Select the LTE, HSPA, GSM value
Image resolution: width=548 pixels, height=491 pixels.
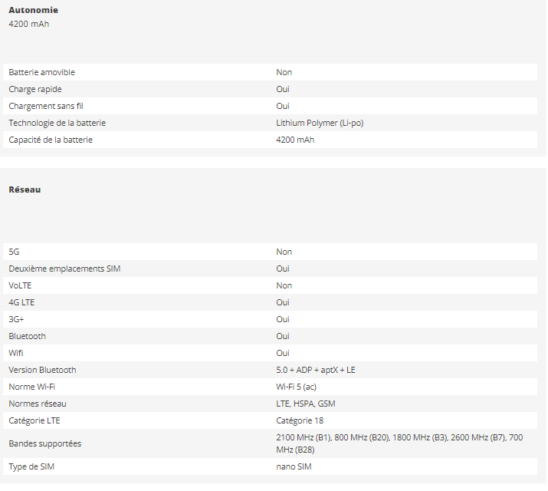(x=306, y=404)
